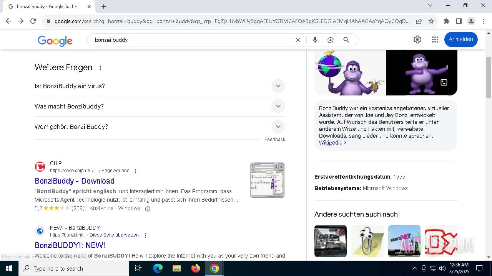Share this page icon in address bar
This screenshot has height=276, width=492.
(419, 21)
